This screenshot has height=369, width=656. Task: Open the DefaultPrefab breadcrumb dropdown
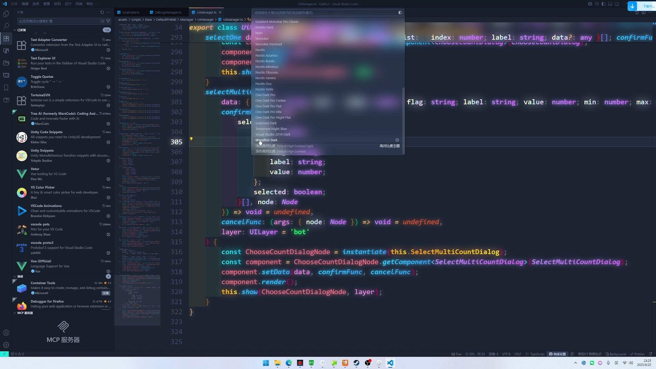point(166,20)
